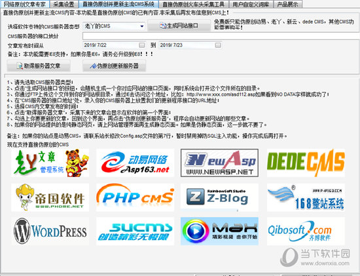Viewport: 360px width, 276px height.
Task: Click the 伪原创更新服务器 button
Action: point(115,66)
